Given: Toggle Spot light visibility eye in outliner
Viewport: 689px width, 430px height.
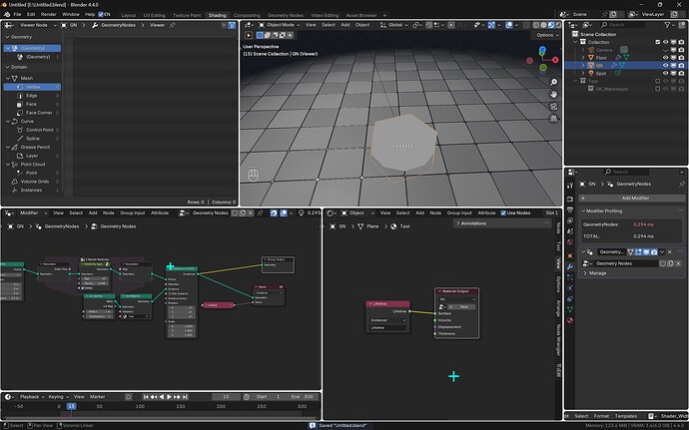Looking at the screenshot, I should tap(666, 74).
